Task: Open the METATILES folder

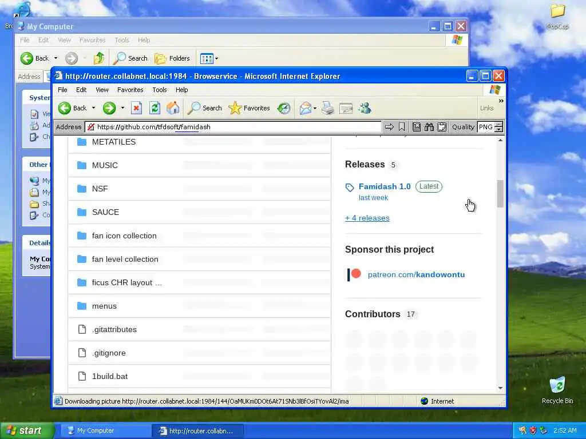Action: 114,142
